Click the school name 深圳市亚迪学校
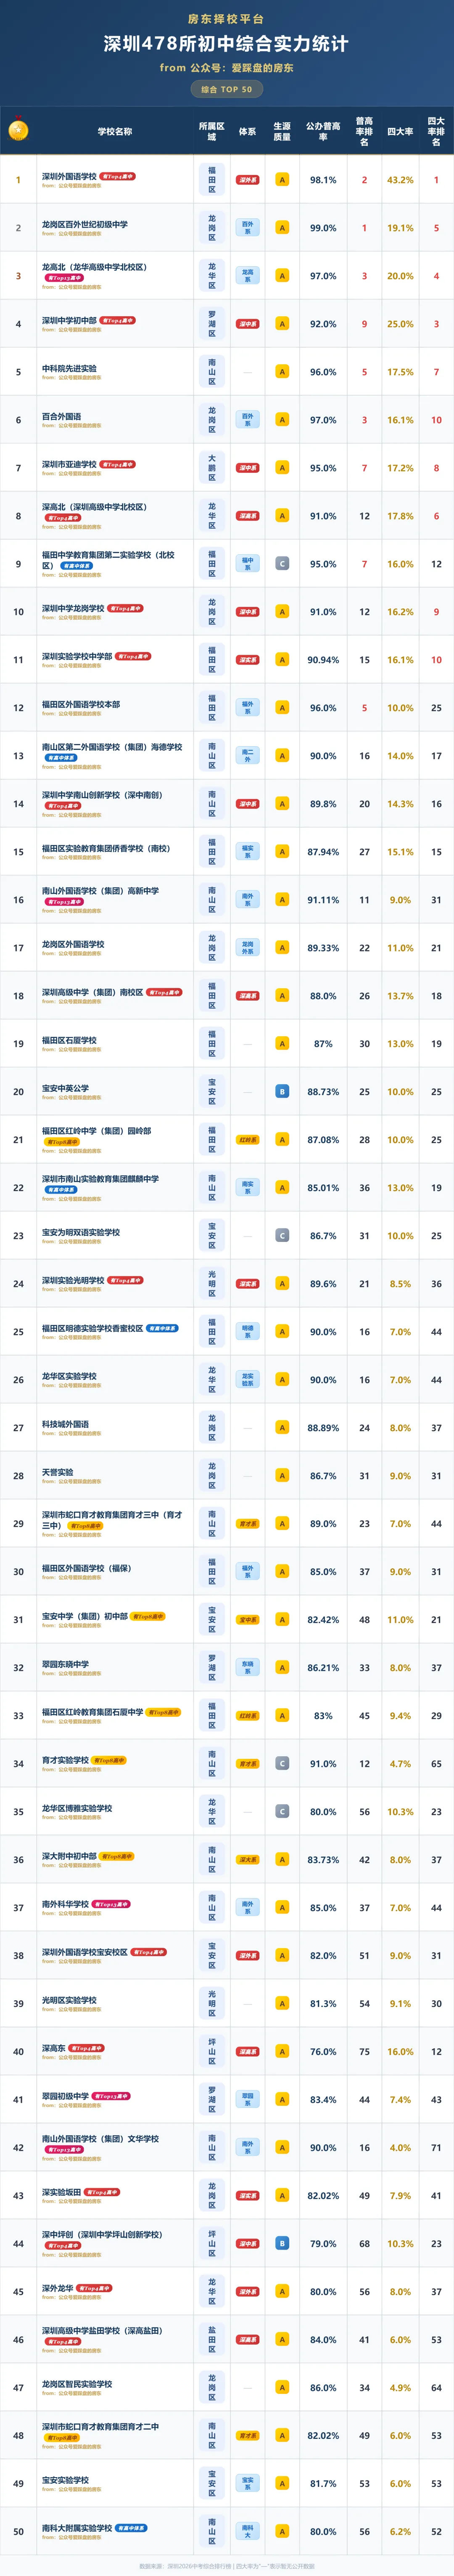 tap(69, 464)
